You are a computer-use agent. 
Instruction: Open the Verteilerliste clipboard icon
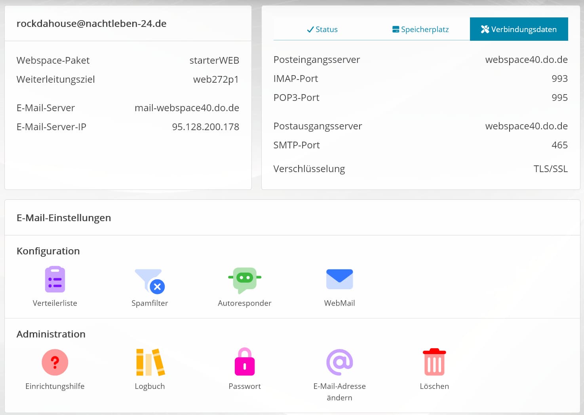[x=55, y=279]
